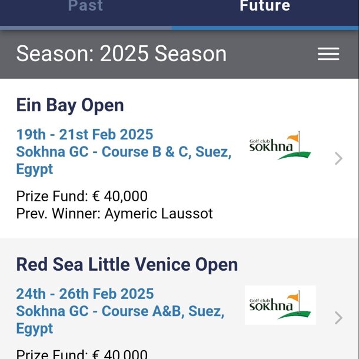Expand Red Sea Little Venice Open using its chevron
The width and height of the screenshot is (359, 359).
[x=338, y=318]
